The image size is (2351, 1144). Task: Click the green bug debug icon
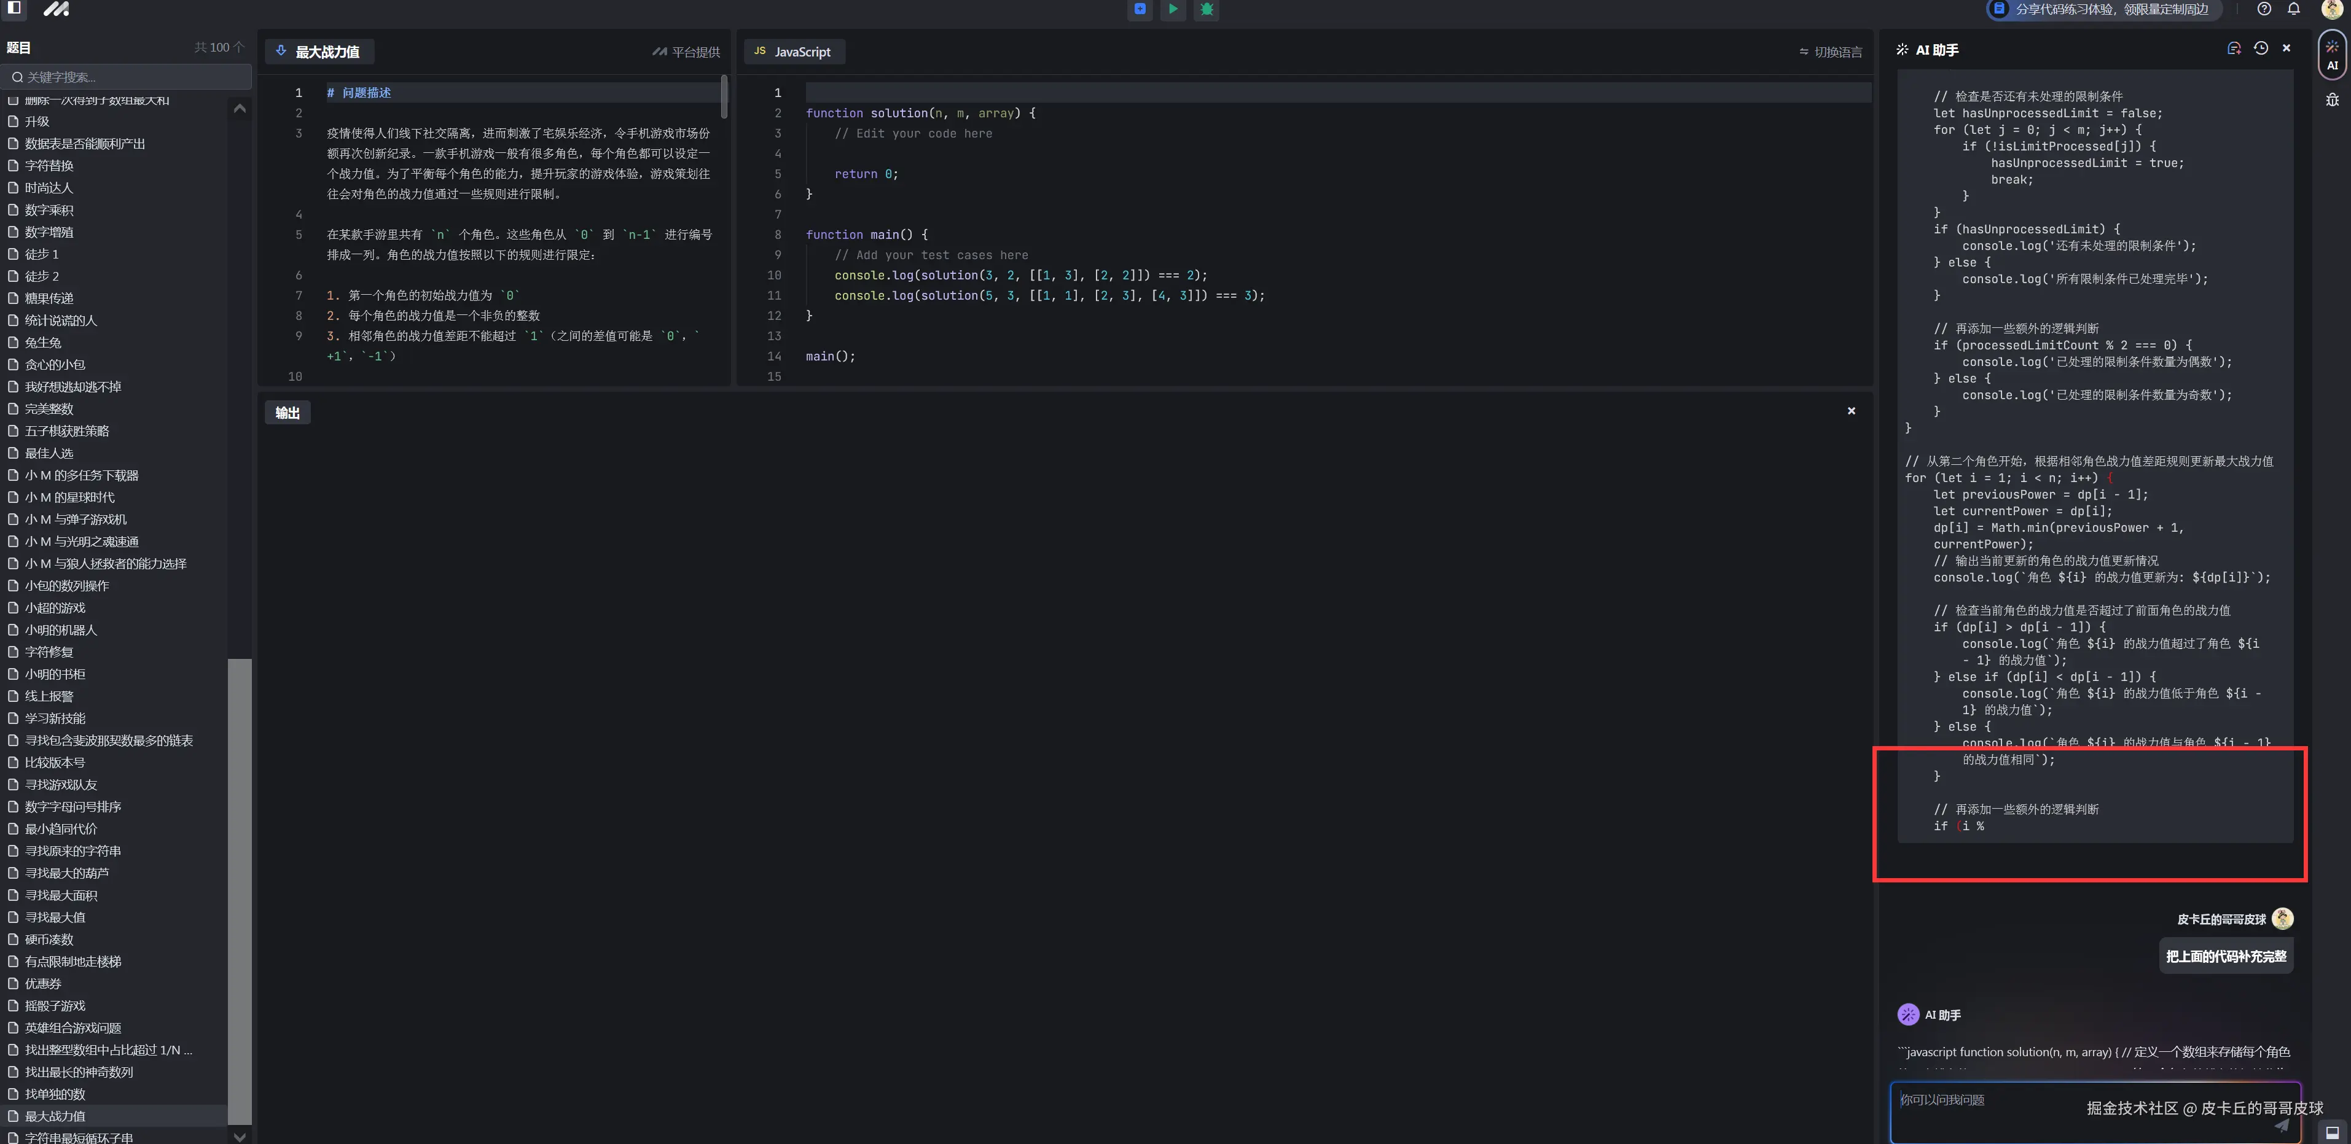[x=1207, y=9]
